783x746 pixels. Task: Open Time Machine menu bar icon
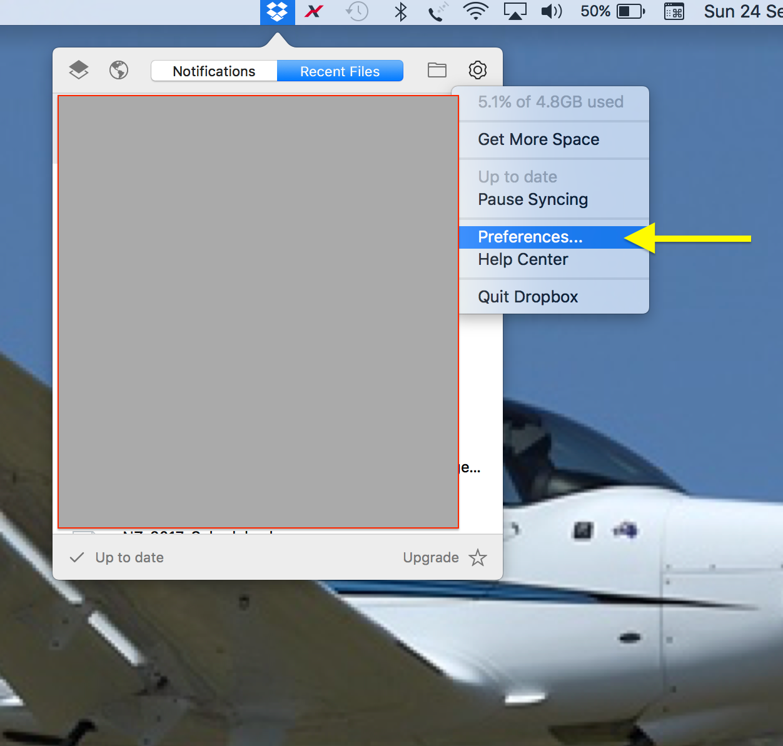pos(357,11)
